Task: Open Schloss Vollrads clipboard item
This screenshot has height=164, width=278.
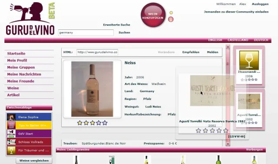Action: 29,142
